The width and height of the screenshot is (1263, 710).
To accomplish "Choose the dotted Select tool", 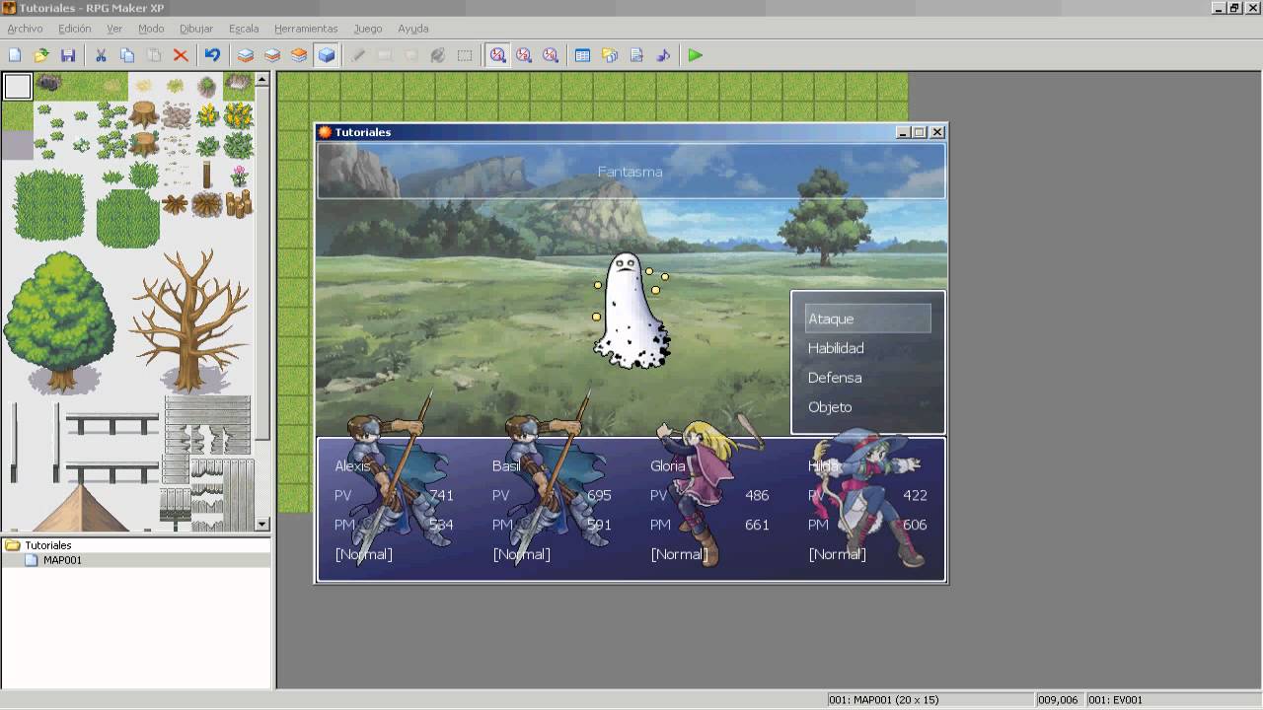I will 465,55.
